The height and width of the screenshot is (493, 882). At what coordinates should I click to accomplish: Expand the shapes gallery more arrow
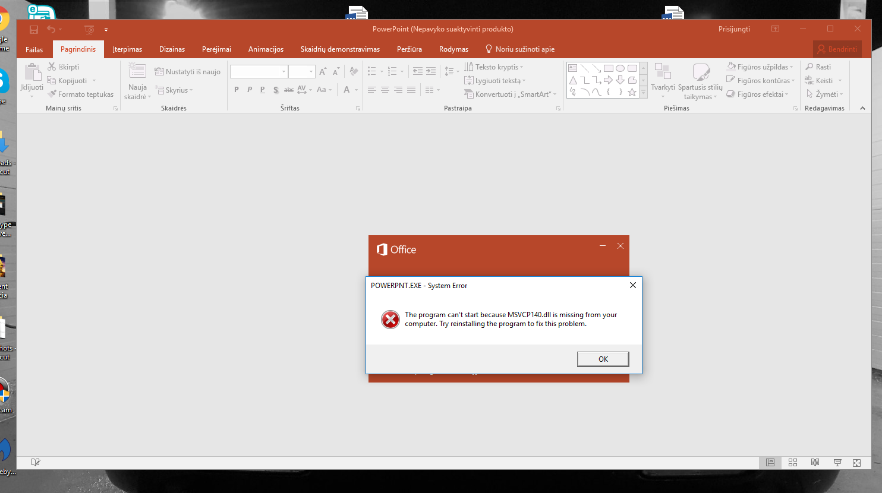coord(643,93)
